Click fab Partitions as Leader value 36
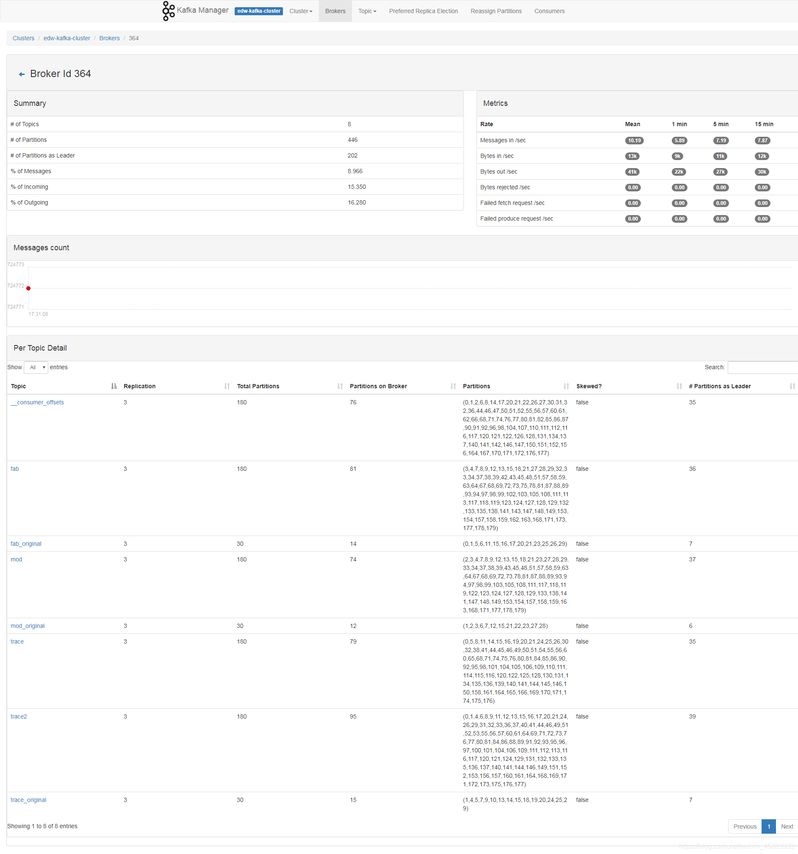 pos(692,469)
